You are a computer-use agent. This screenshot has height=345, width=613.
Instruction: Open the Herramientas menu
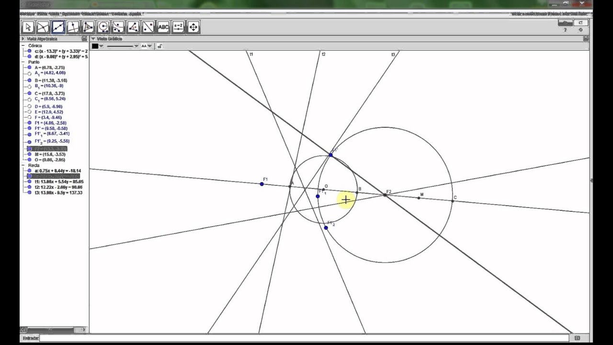pyautogui.click(x=95, y=14)
